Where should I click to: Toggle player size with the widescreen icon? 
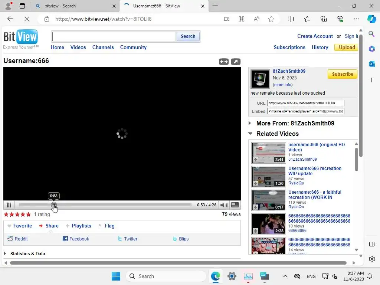pos(235,205)
